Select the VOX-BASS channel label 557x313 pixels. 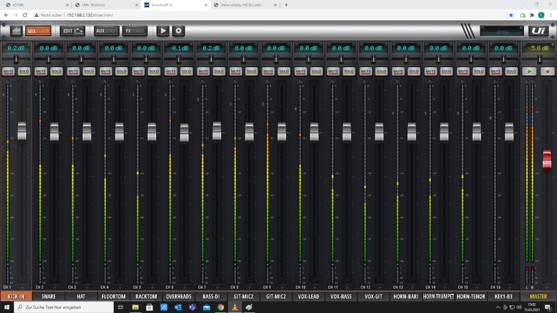341,296
